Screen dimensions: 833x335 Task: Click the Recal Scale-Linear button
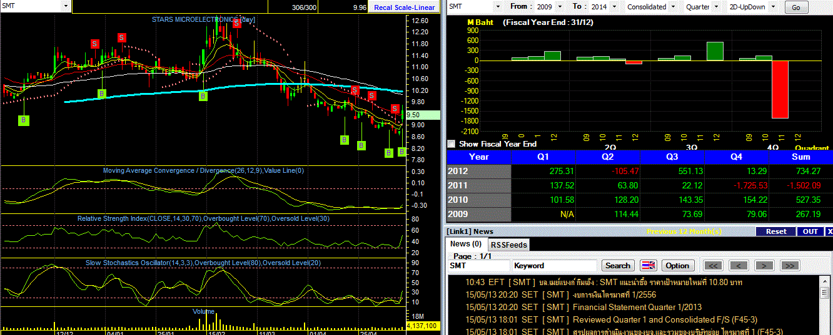[x=404, y=7]
